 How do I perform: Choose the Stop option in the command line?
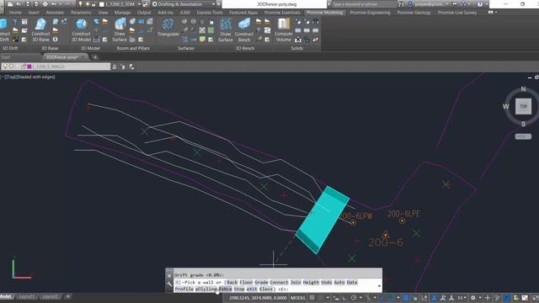coord(239,290)
